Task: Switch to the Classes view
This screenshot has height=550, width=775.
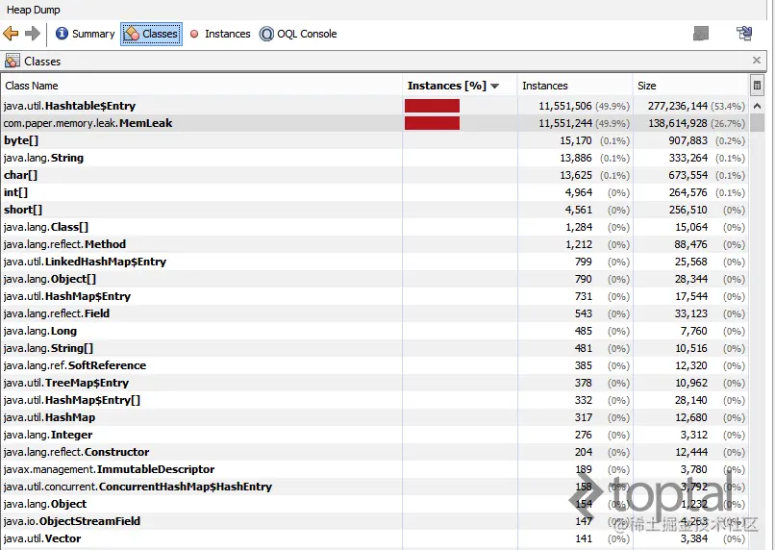Action: click(x=151, y=34)
